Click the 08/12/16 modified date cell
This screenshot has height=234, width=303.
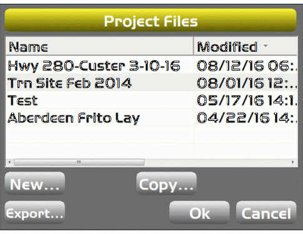246,66
